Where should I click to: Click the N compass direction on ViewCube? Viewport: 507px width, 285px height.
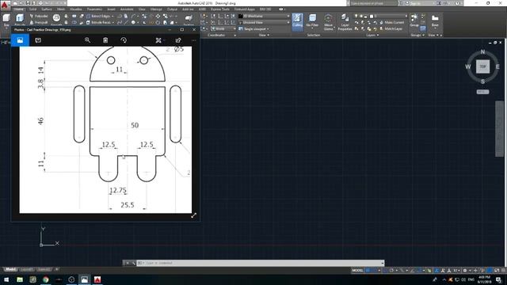[x=482, y=51]
